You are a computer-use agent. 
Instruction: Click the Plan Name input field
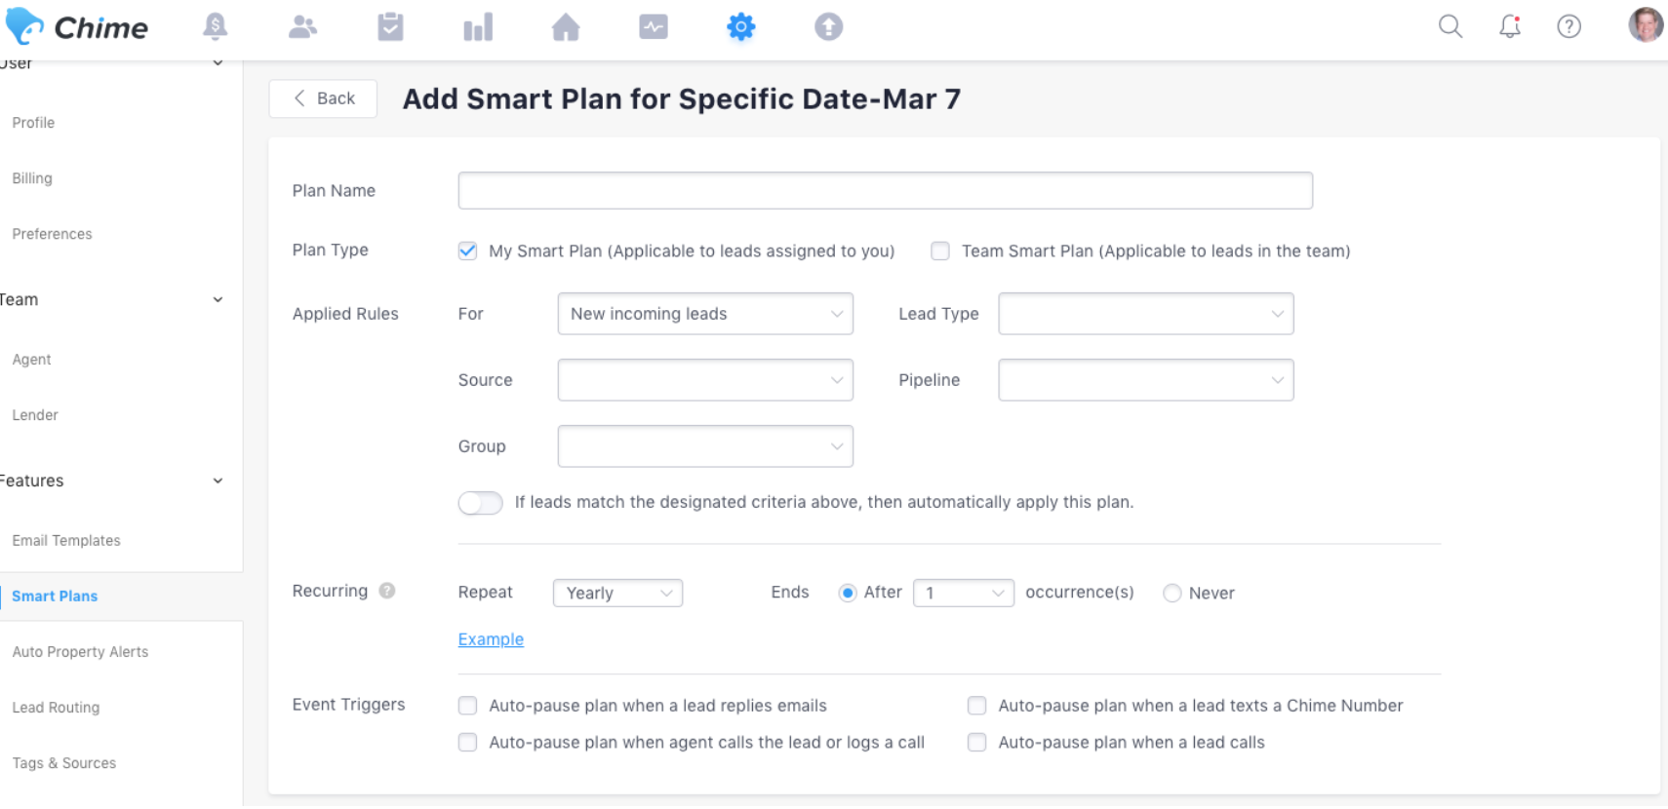(886, 191)
